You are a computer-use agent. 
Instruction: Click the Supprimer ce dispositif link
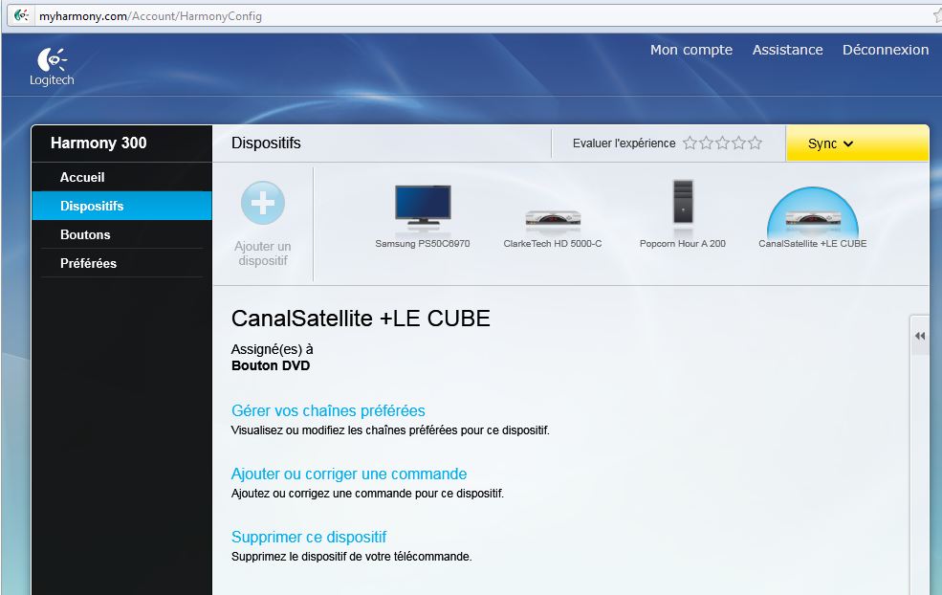(x=309, y=537)
